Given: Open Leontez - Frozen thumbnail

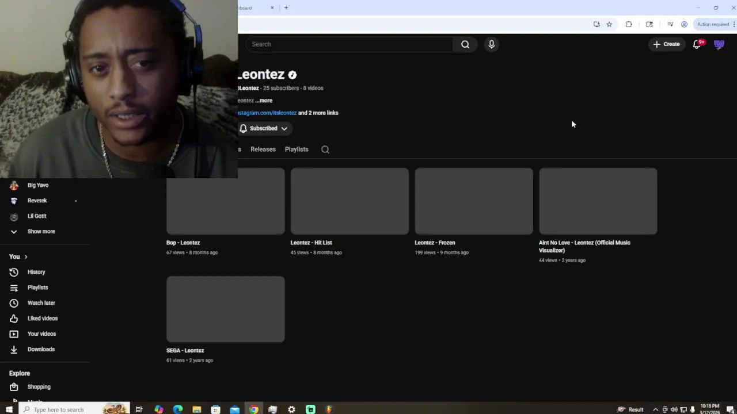Looking at the screenshot, I should [x=474, y=201].
